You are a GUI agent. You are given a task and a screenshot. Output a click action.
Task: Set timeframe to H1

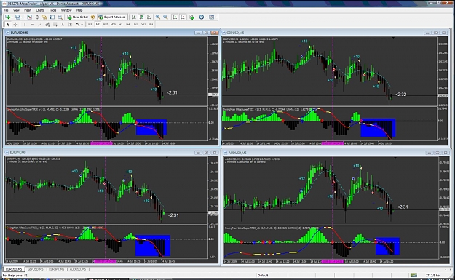[x=120, y=24]
